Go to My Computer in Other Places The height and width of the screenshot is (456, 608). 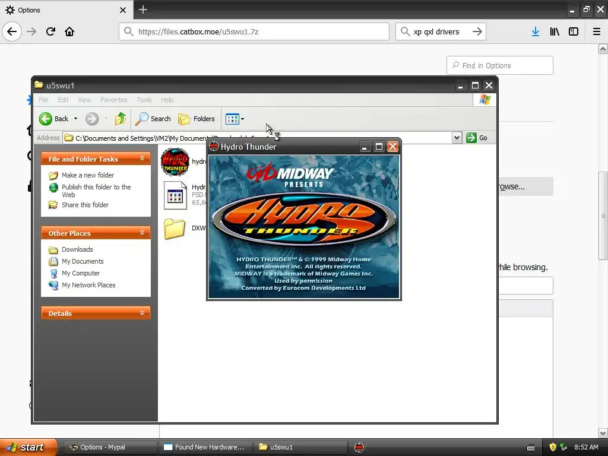(x=81, y=273)
